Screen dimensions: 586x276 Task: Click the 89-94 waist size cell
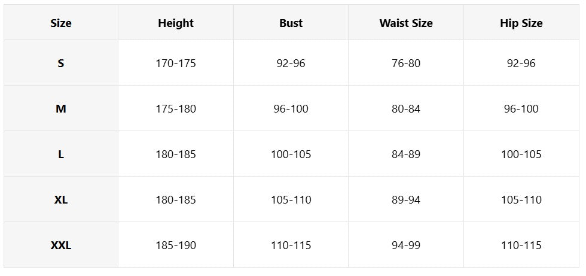click(x=406, y=200)
